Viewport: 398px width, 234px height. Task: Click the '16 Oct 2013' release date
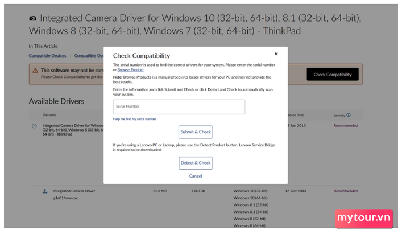296,191
